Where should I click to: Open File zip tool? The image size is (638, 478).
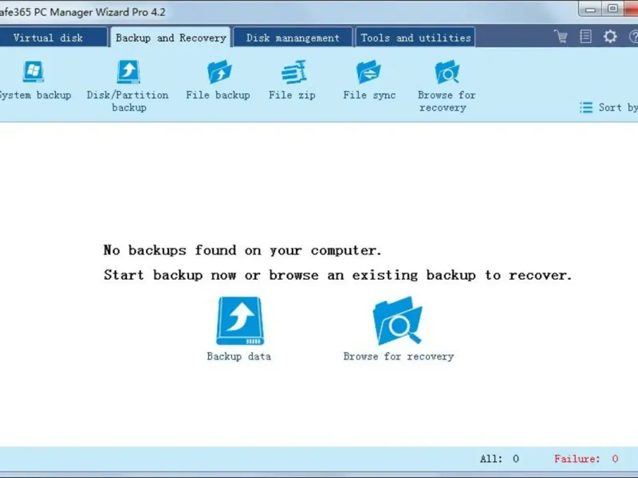292,80
